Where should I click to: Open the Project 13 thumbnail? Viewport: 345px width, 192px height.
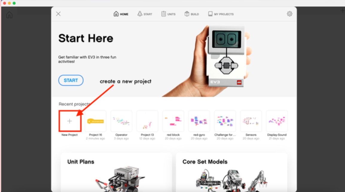click(x=147, y=121)
